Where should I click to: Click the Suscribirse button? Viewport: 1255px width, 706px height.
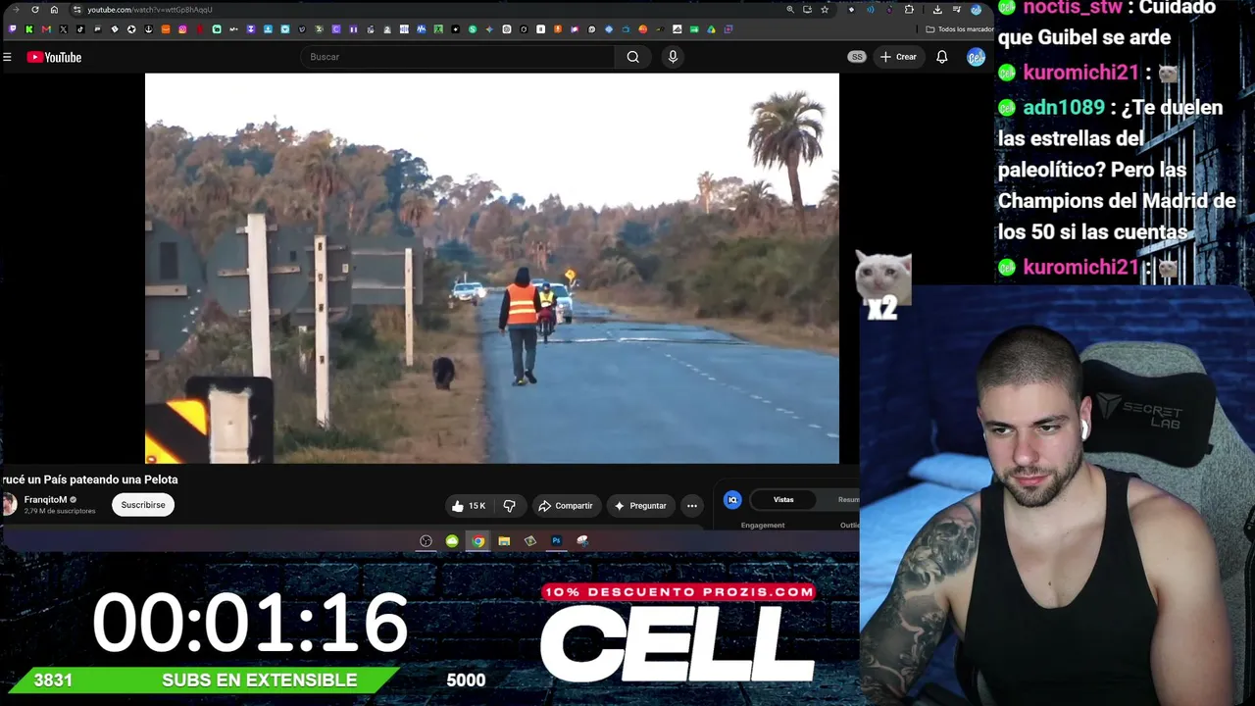143,505
